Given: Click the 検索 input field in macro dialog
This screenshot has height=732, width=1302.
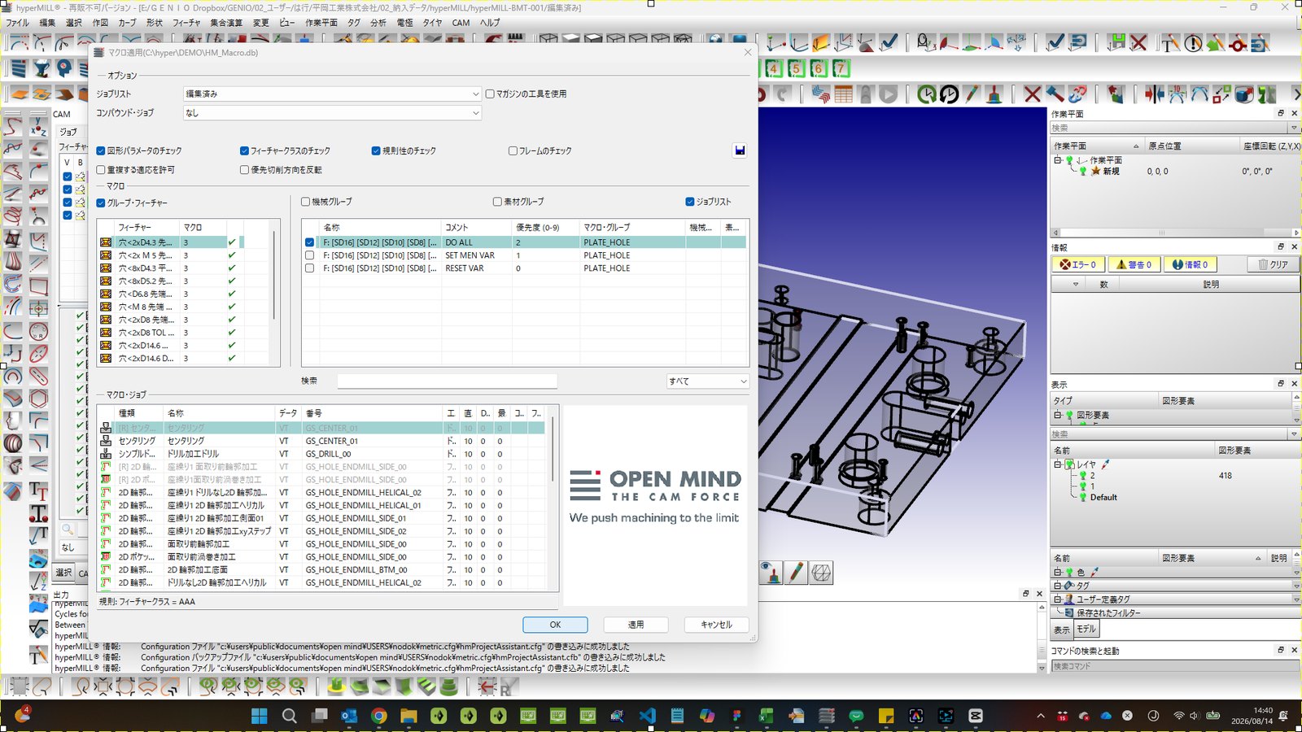Looking at the screenshot, I should click(448, 381).
